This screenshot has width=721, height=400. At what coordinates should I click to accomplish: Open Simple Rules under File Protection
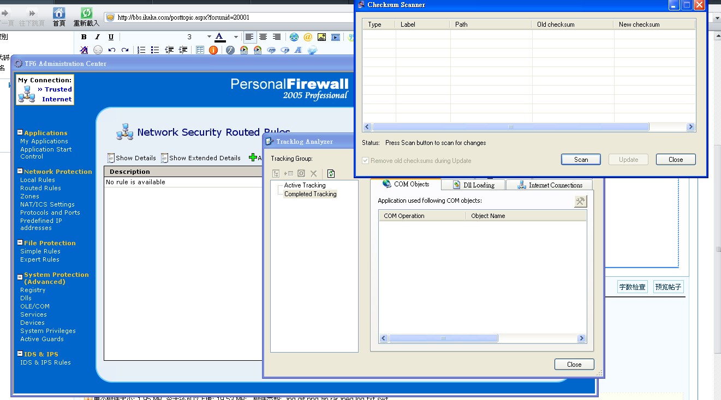point(40,251)
